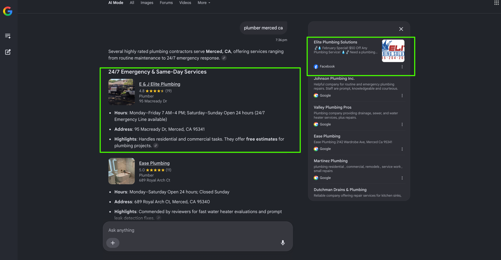Switch to the Videos tab
This screenshot has height=260, width=501.
[185, 3]
